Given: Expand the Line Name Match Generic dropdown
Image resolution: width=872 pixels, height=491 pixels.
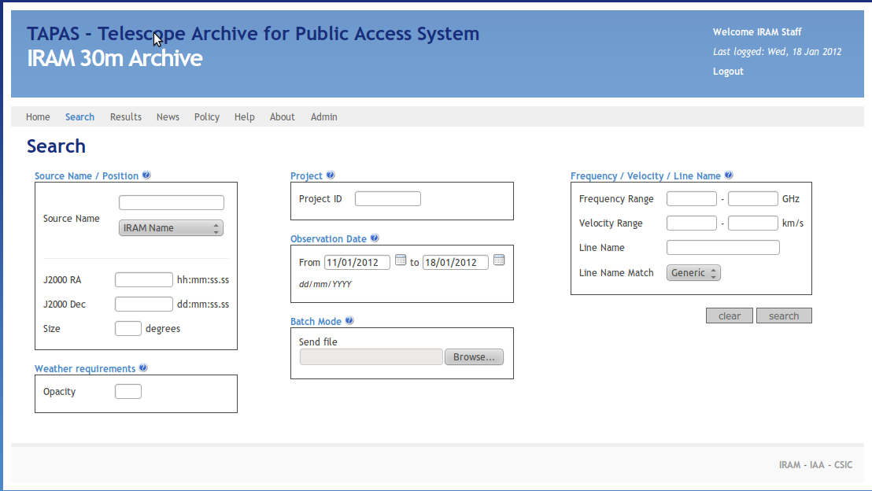Looking at the screenshot, I should [x=693, y=273].
